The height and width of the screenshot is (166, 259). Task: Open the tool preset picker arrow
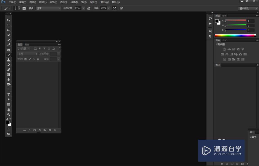(10, 8)
